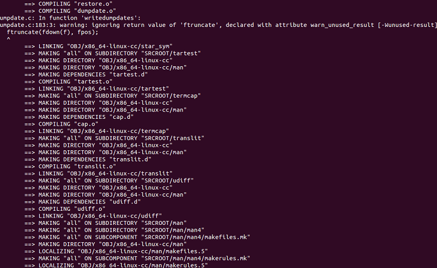The height and width of the screenshot is (268, 437).
Task: Click the MAKING DEPENDENCIES "tartest.d" line
Action: click(86, 75)
